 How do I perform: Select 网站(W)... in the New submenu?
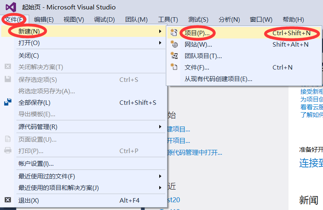pos(244,44)
